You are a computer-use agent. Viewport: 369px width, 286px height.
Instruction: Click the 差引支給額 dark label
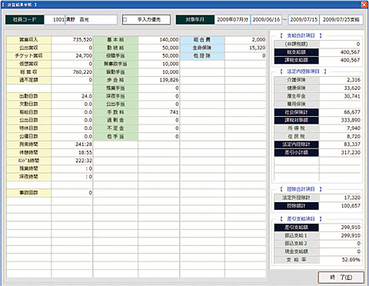(297, 228)
